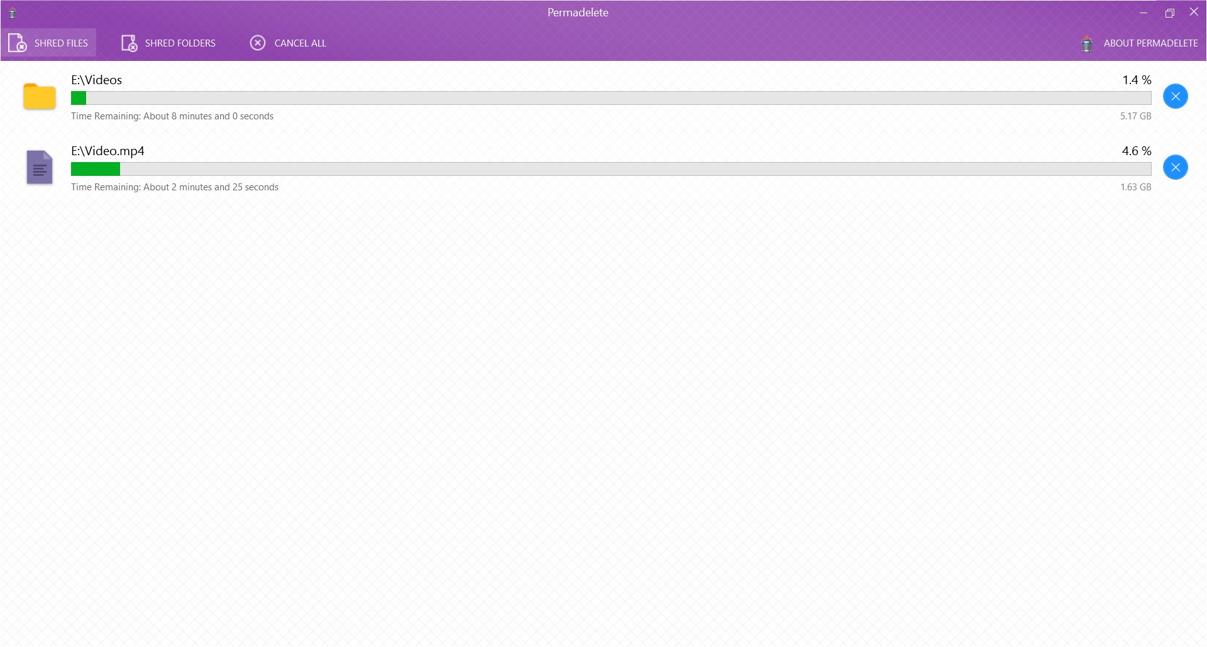Viewport: 1207px width, 647px height.
Task: Click the 4.6 % progress value
Action: [x=1137, y=151]
